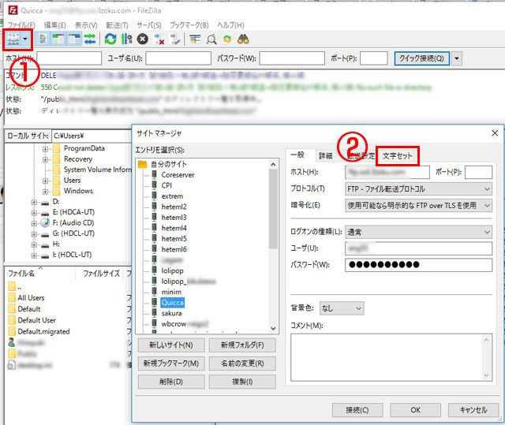Screen dimensions: 505x425
Task: Click the クイック接続(Q) button
Action: tap(421, 58)
